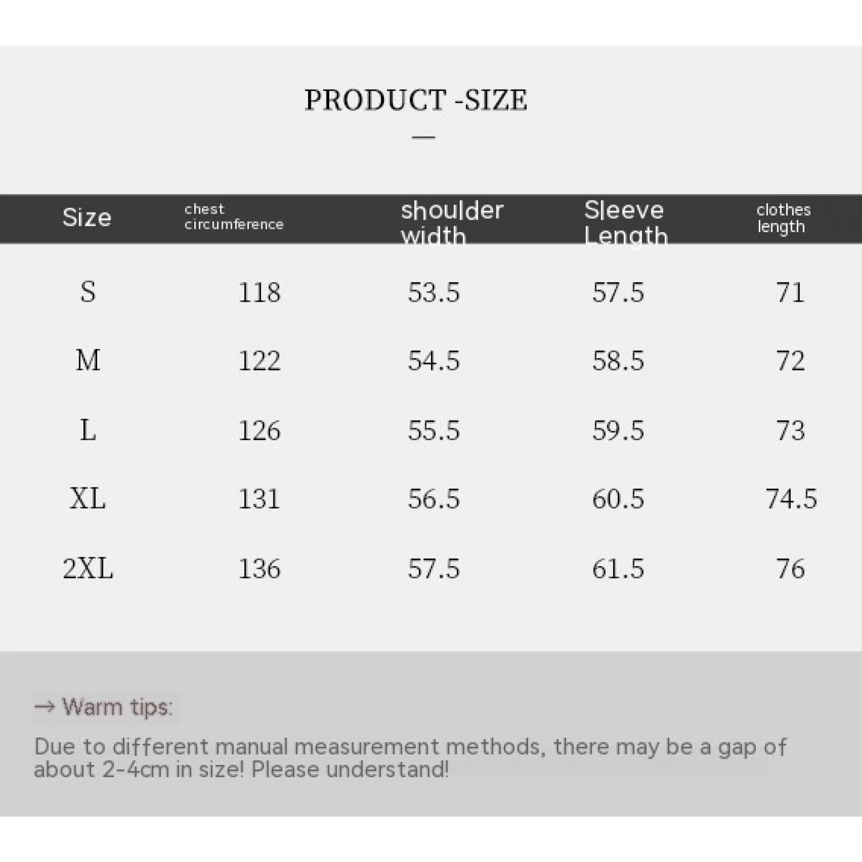
Task: Select the 131 chest value for XL
Action: tap(259, 498)
